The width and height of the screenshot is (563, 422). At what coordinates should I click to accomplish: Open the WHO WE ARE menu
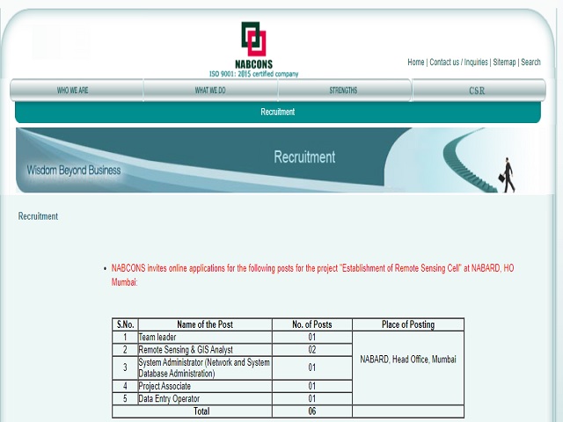click(72, 91)
